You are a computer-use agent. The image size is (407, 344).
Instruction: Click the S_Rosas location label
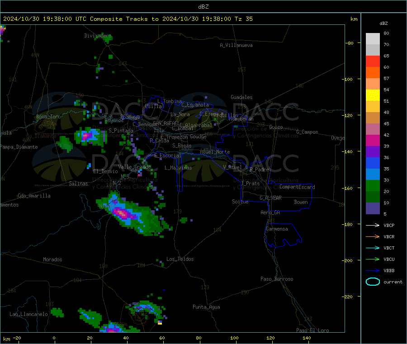(182, 146)
